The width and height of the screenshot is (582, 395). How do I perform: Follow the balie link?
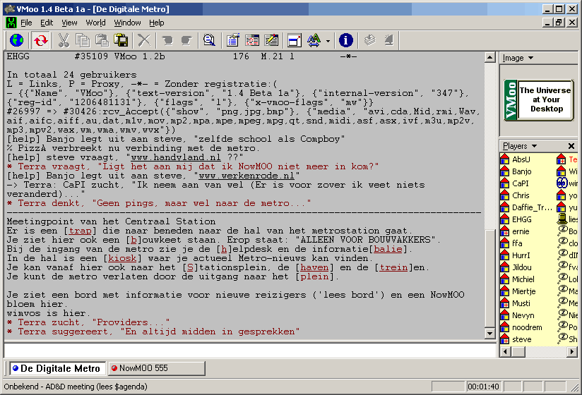tap(388, 249)
